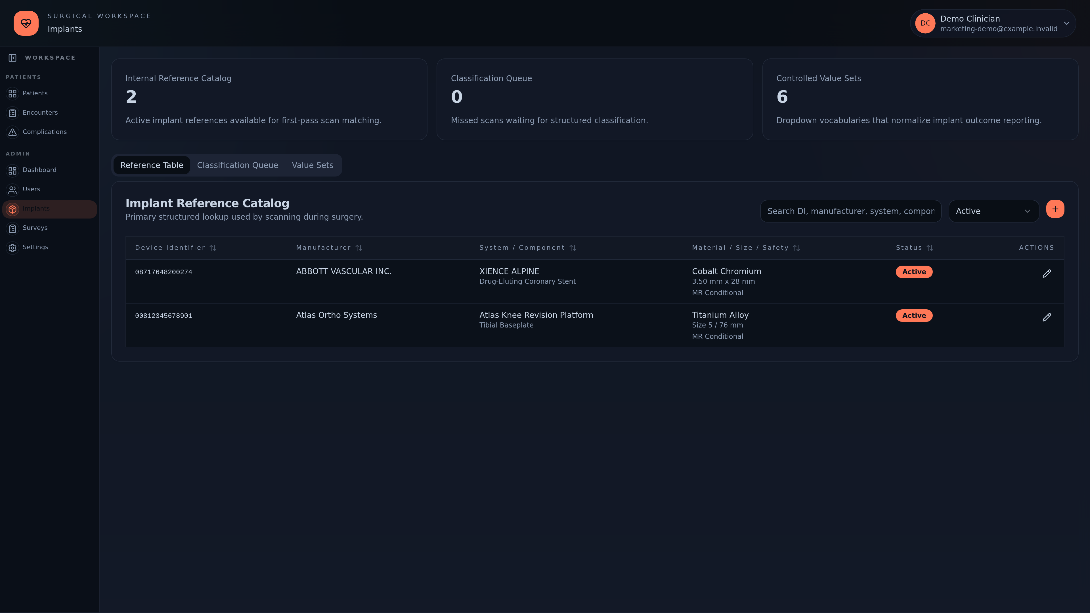This screenshot has height=613, width=1090.
Task: Click the Implants box icon
Action: click(13, 209)
